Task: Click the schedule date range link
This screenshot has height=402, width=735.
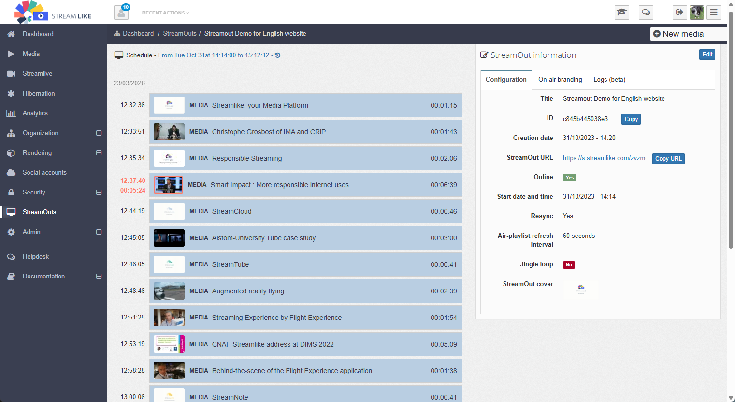Action: (214, 55)
